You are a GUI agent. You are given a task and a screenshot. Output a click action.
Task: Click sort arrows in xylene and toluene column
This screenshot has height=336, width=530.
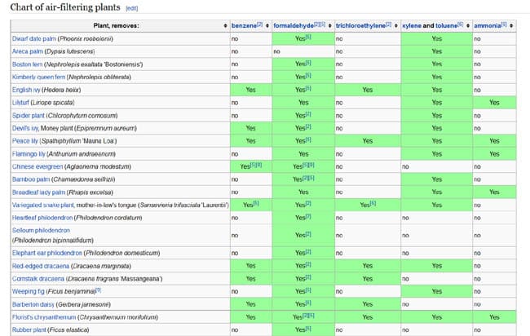[x=467, y=26]
